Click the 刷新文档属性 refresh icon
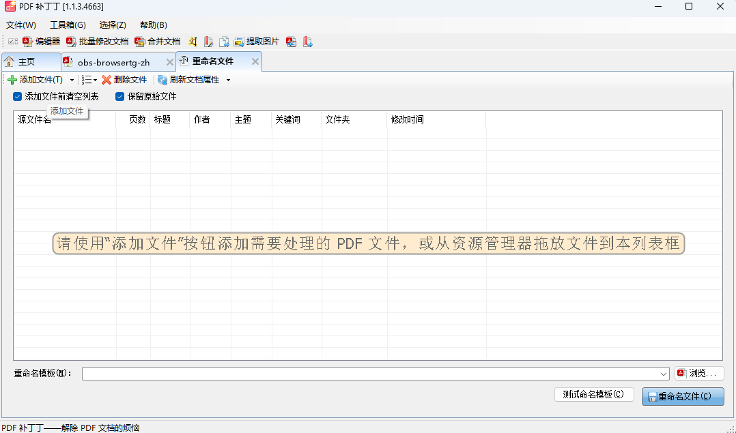This screenshot has height=433, width=736. (x=162, y=80)
